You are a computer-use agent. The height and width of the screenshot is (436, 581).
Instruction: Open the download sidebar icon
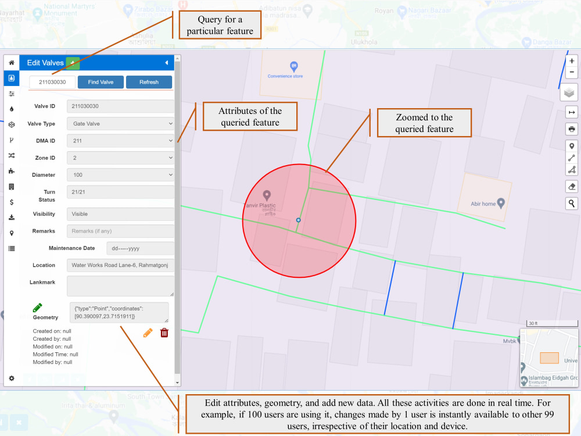coord(12,217)
